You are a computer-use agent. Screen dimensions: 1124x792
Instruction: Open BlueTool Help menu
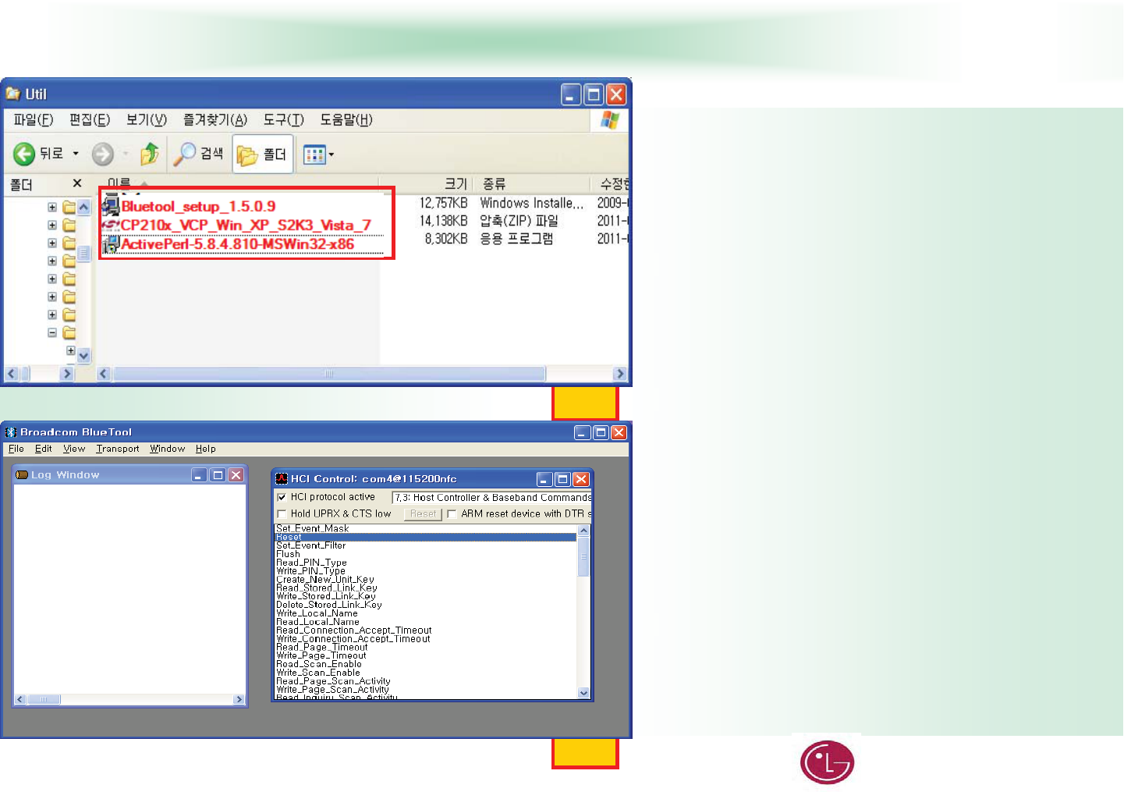(x=206, y=449)
